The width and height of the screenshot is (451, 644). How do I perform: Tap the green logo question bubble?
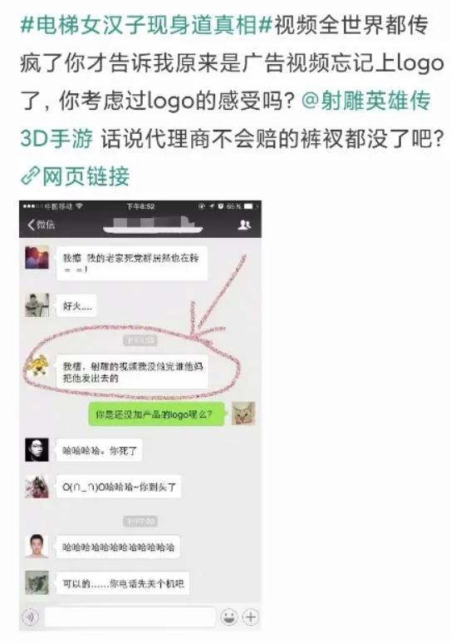[x=157, y=414]
